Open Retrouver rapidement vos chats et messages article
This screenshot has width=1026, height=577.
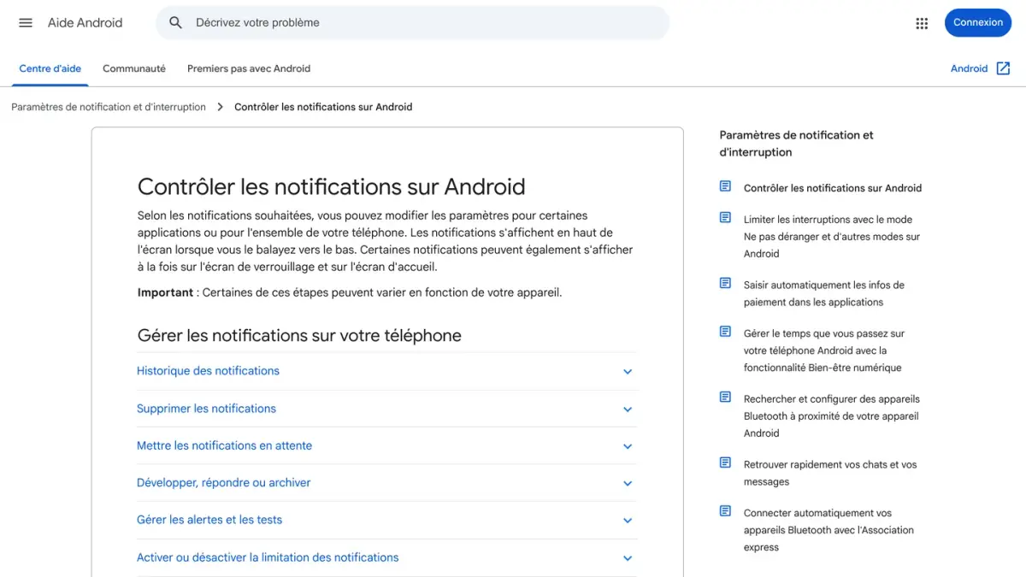830,474
